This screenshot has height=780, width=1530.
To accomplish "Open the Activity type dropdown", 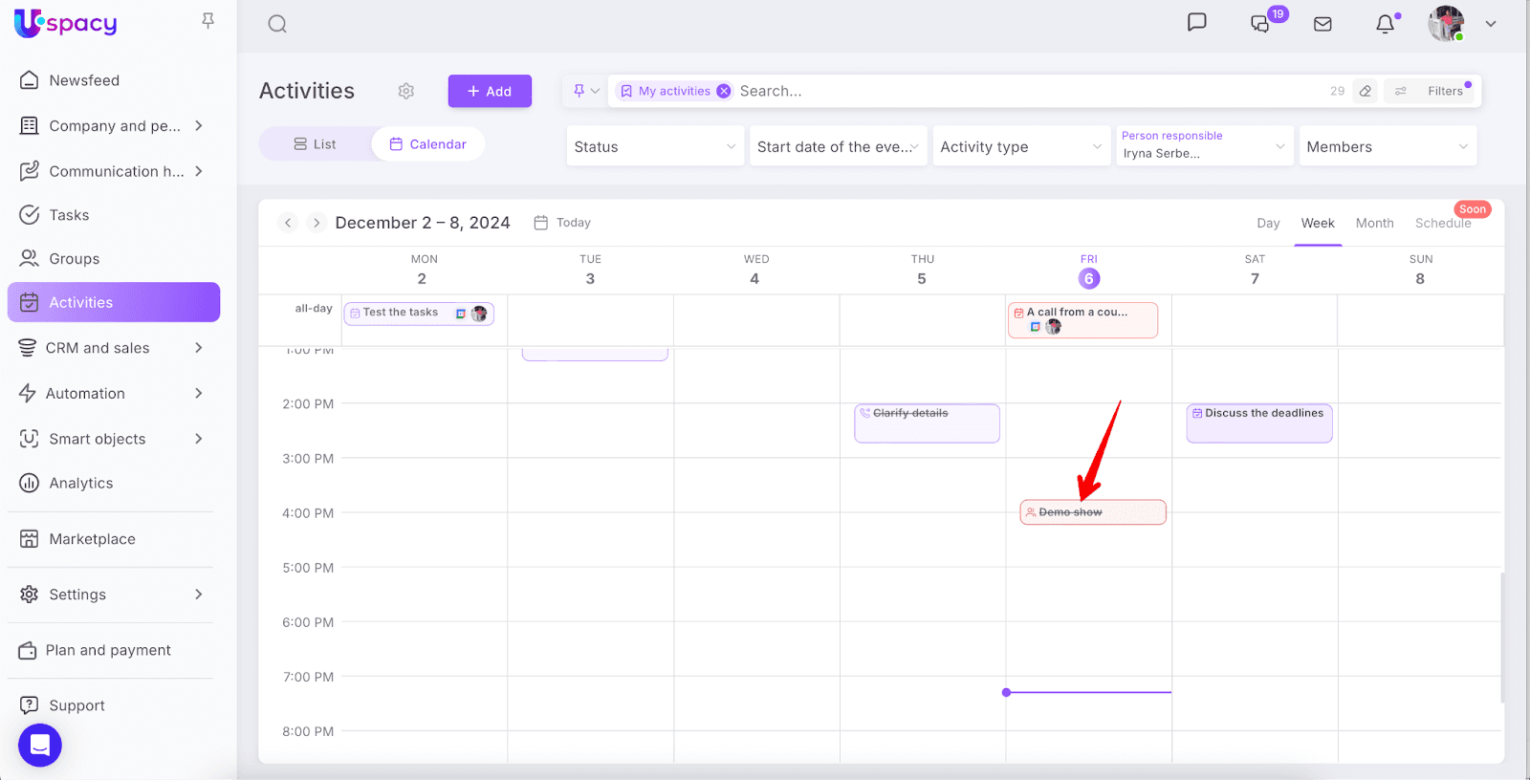I will pyautogui.click(x=1020, y=146).
